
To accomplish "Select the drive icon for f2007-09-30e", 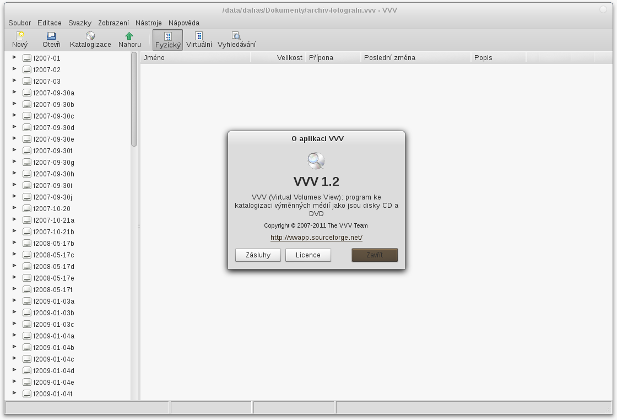I will [x=27, y=139].
